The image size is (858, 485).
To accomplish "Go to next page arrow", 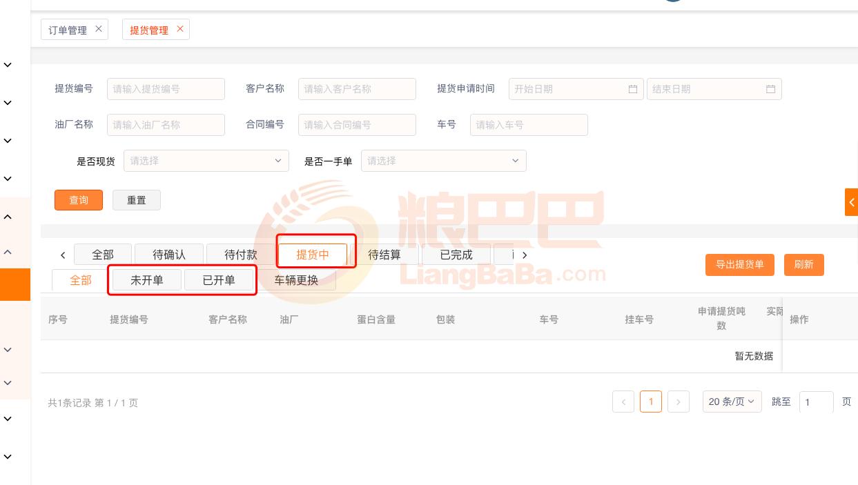I will [679, 402].
